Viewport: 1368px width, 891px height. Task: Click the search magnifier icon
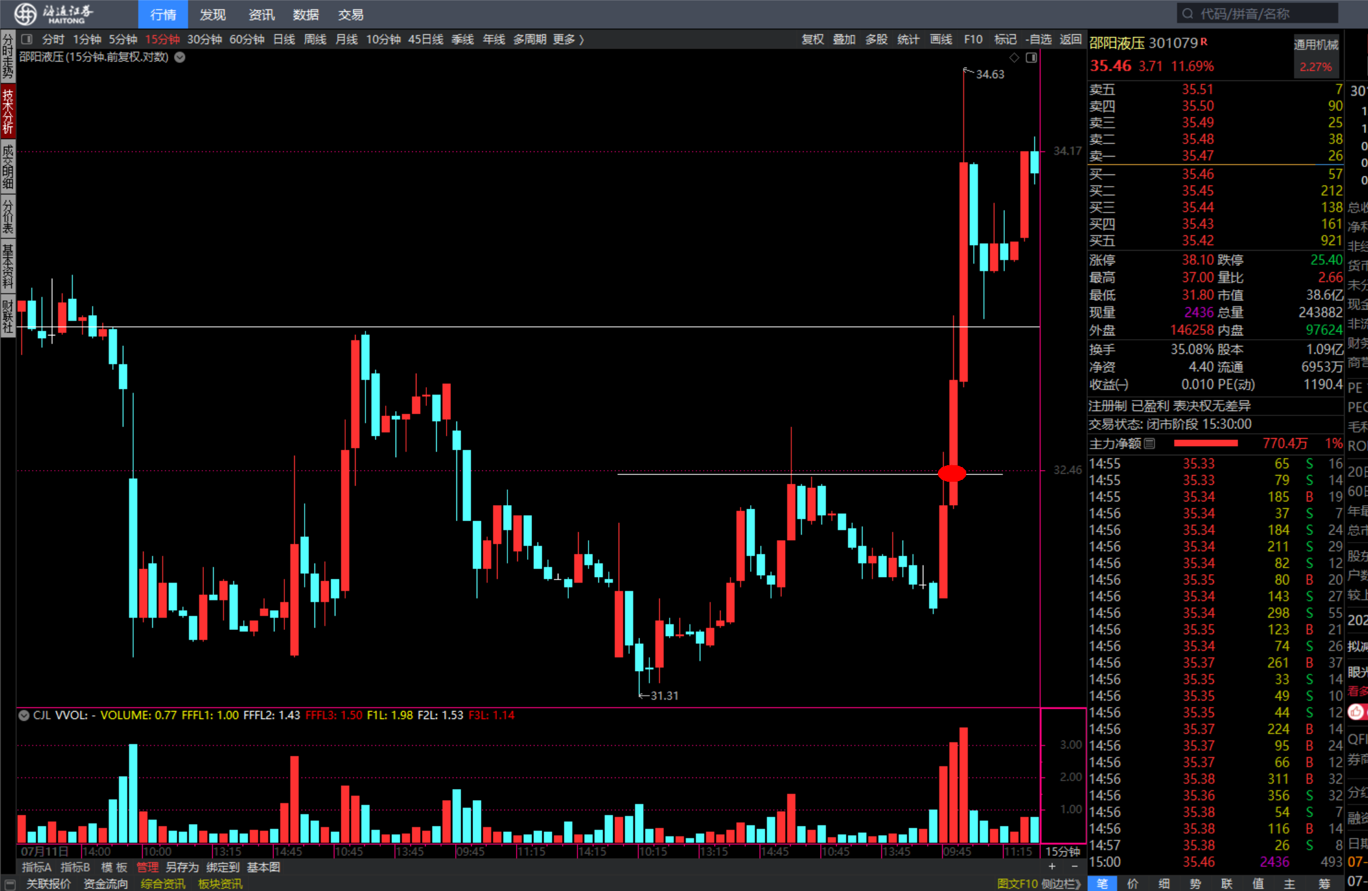click(x=1187, y=14)
